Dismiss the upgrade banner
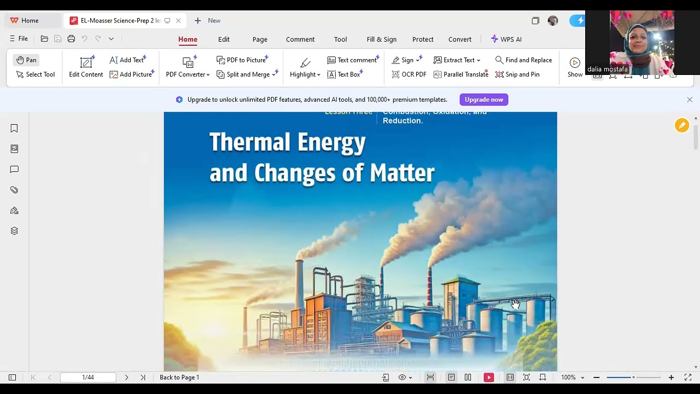 coord(690,100)
